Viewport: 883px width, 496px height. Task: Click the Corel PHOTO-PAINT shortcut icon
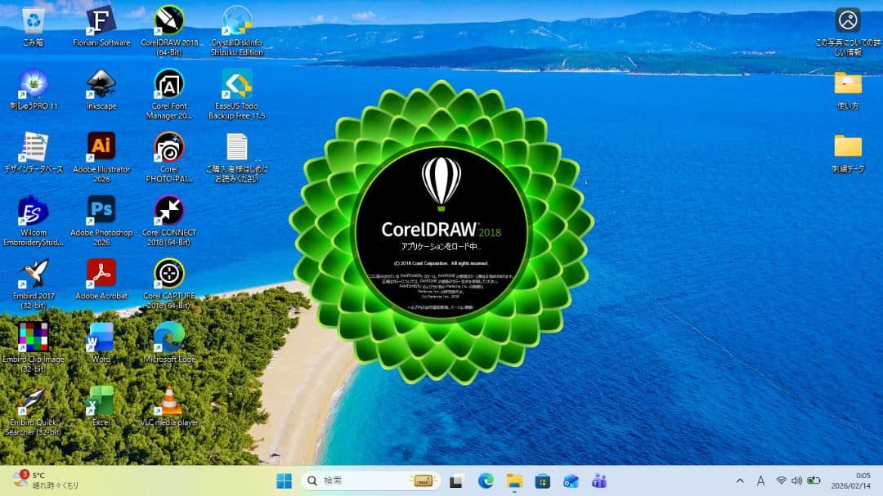[169, 147]
